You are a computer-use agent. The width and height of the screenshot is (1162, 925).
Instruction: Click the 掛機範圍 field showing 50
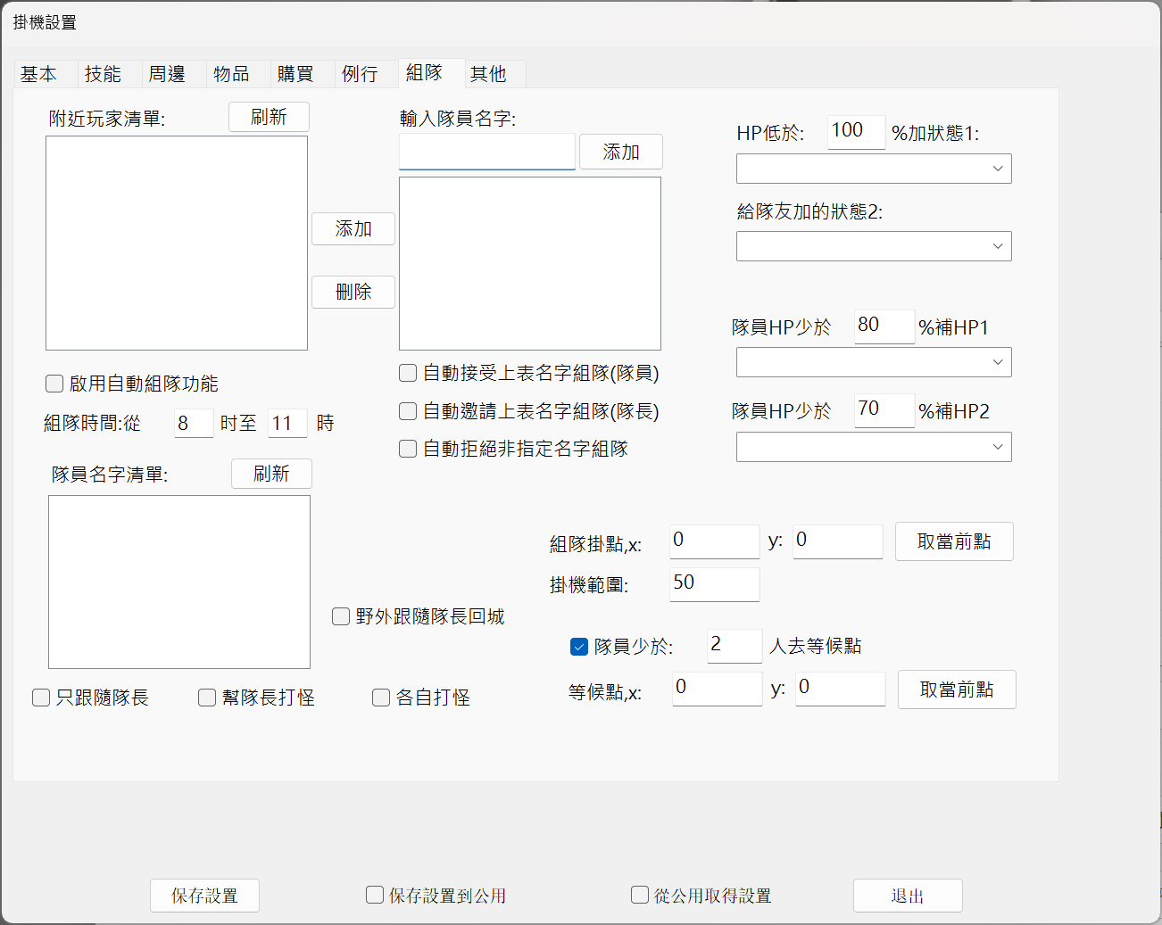pyautogui.click(x=715, y=584)
